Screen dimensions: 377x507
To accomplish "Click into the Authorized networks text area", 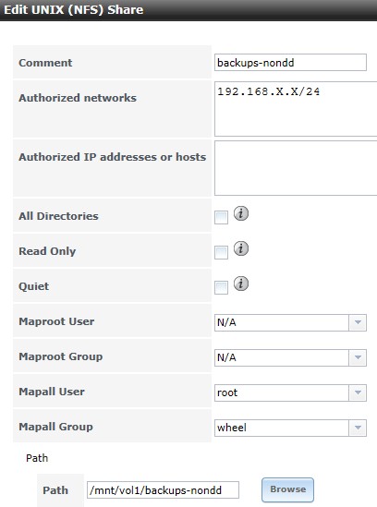I will tap(296, 109).
